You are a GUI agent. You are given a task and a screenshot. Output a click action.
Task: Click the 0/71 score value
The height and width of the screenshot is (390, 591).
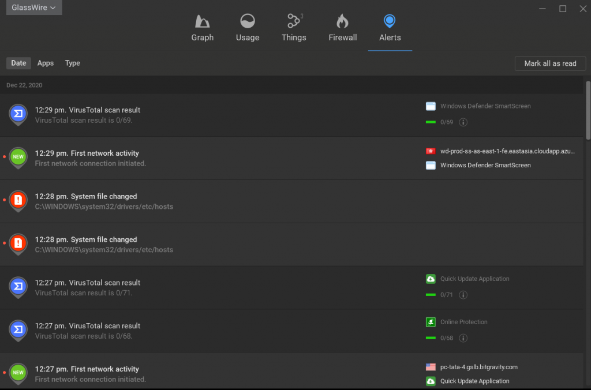pyautogui.click(x=447, y=295)
